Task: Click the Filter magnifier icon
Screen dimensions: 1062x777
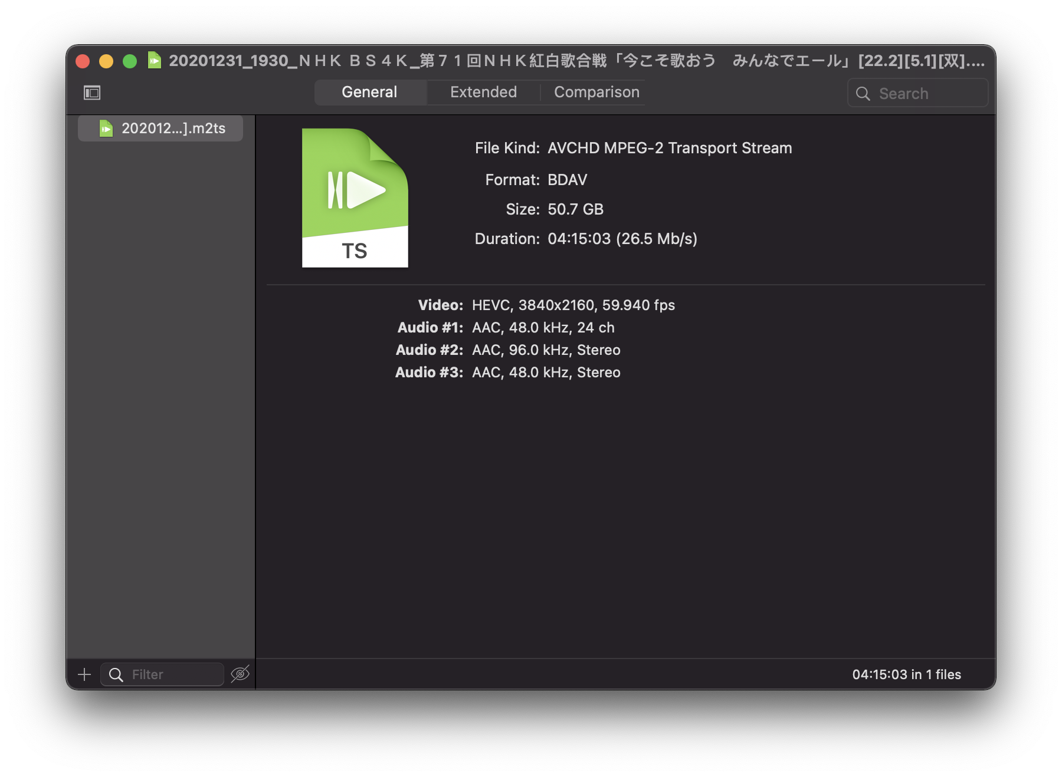Action: 116,674
